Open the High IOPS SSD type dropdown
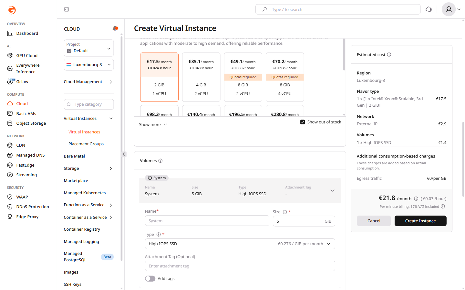 click(240, 244)
